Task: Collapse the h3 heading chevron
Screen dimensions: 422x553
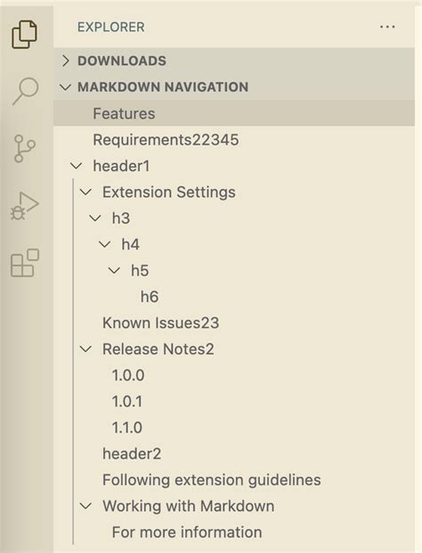Action: point(95,219)
